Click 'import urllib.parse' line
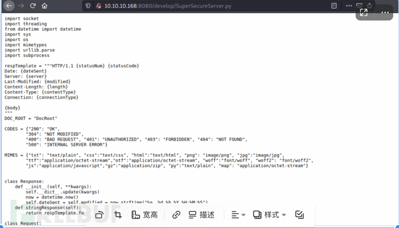Viewport: 399px width, 228px height. [x=29, y=50]
